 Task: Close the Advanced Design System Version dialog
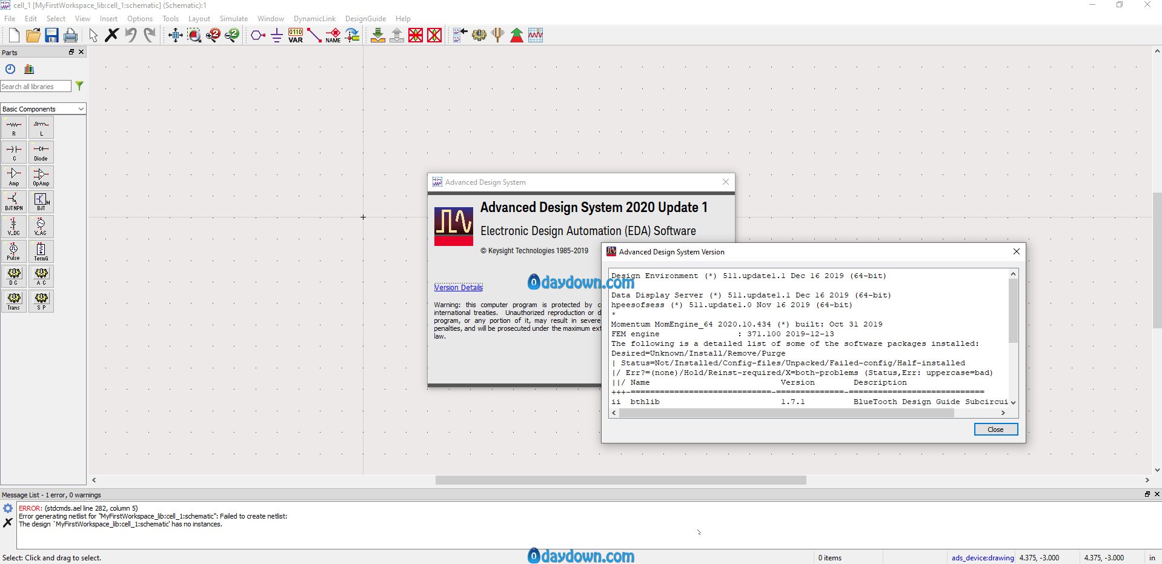[x=1017, y=251]
